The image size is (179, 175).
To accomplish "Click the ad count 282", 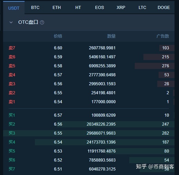I will tap(166, 133).
